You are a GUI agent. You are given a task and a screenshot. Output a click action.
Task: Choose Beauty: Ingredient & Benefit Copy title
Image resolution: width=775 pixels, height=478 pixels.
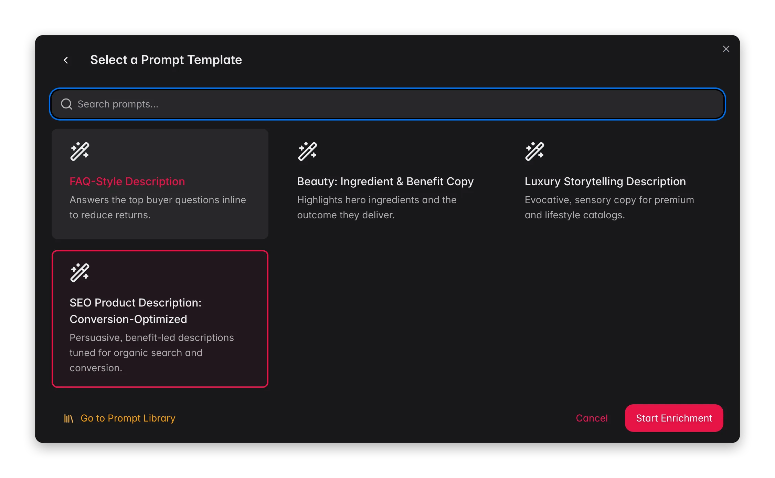(385, 181)
